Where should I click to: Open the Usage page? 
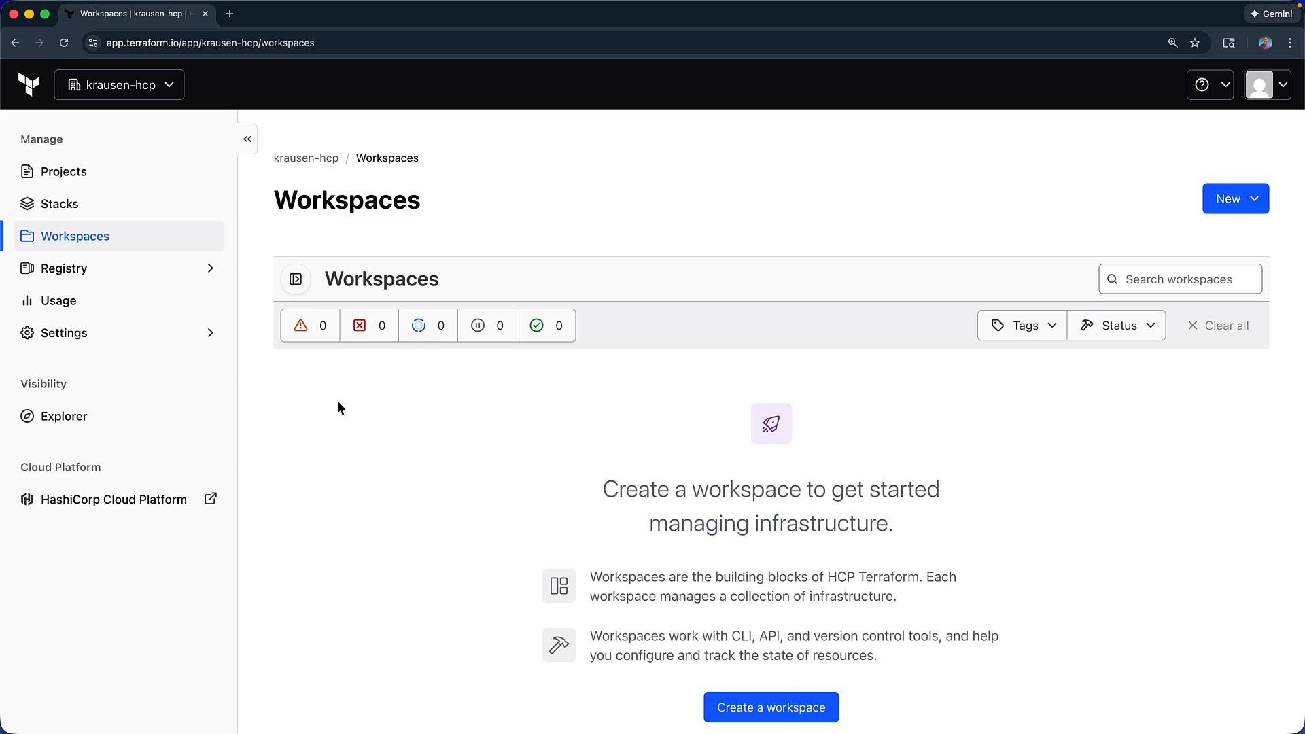pos(119,300)
